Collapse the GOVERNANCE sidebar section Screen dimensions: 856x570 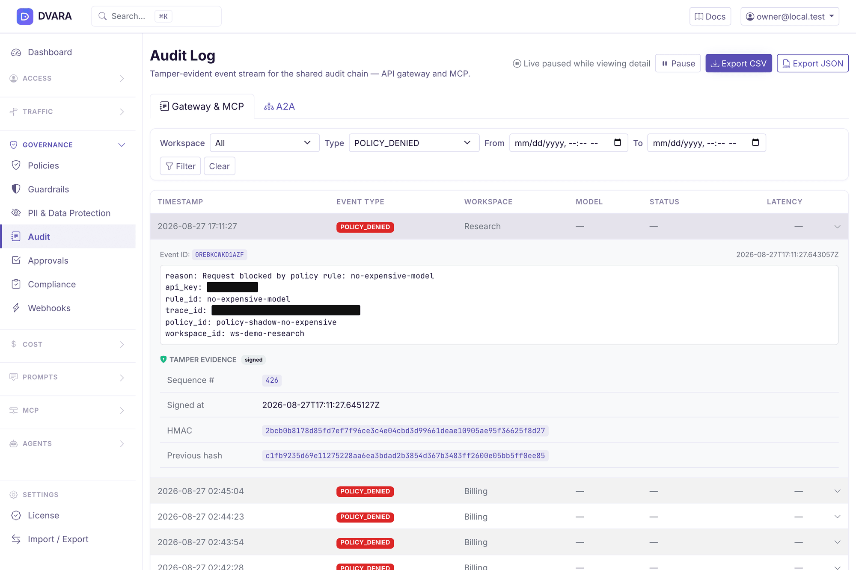68,145
